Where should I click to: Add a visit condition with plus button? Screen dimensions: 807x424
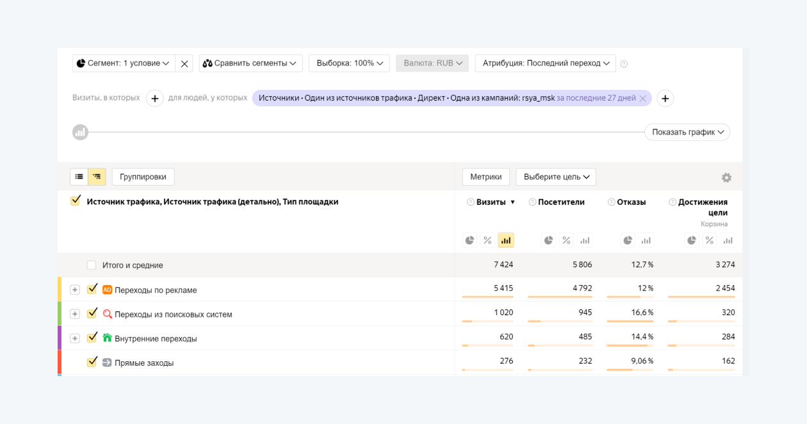154,98
